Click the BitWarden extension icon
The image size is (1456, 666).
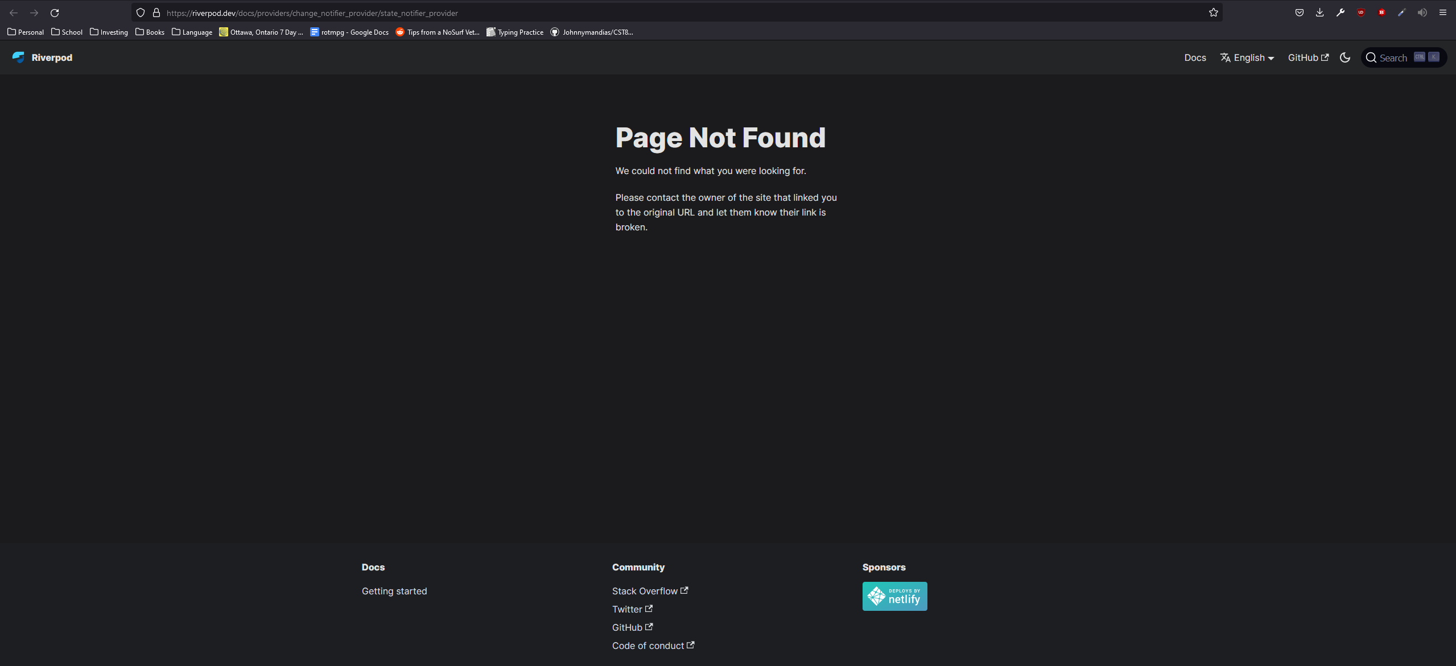[1381, 13]
